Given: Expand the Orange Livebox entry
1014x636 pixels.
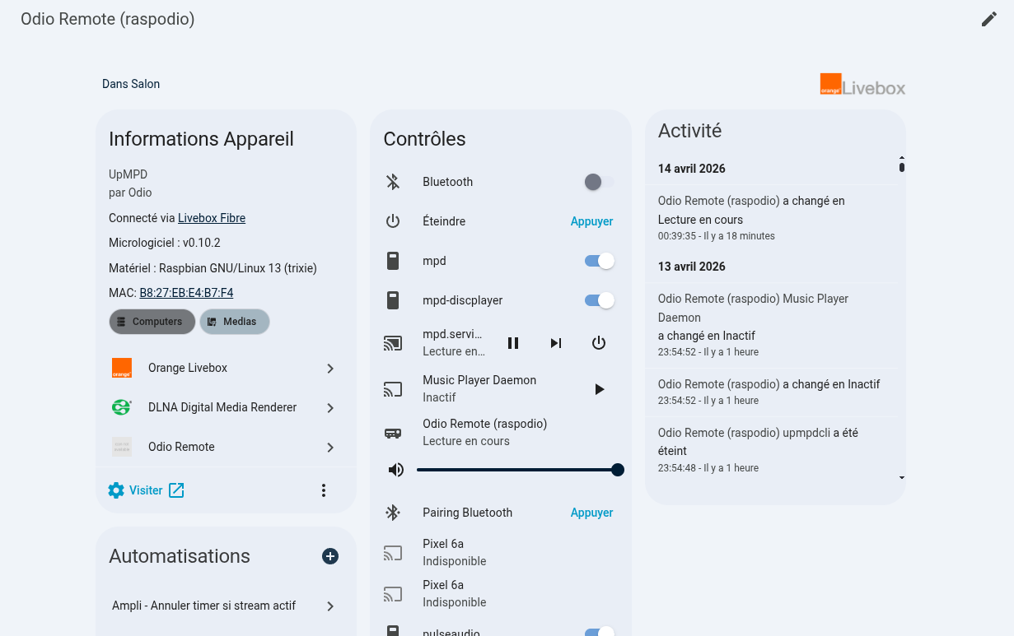Looking at the screenshot, I should [x=330, y=369].
